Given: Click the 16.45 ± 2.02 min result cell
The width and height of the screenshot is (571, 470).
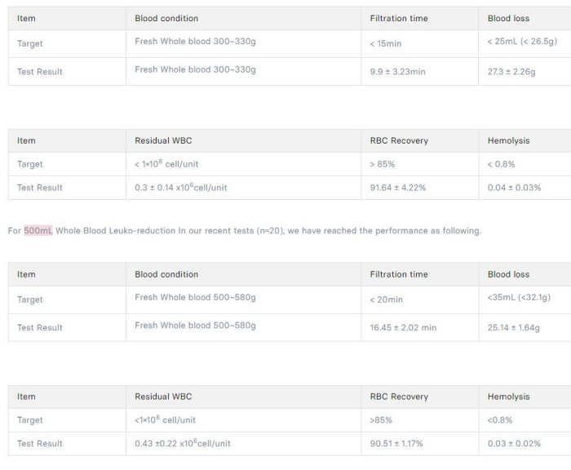Looking at the screenshot, I should [x=403, y=328].
